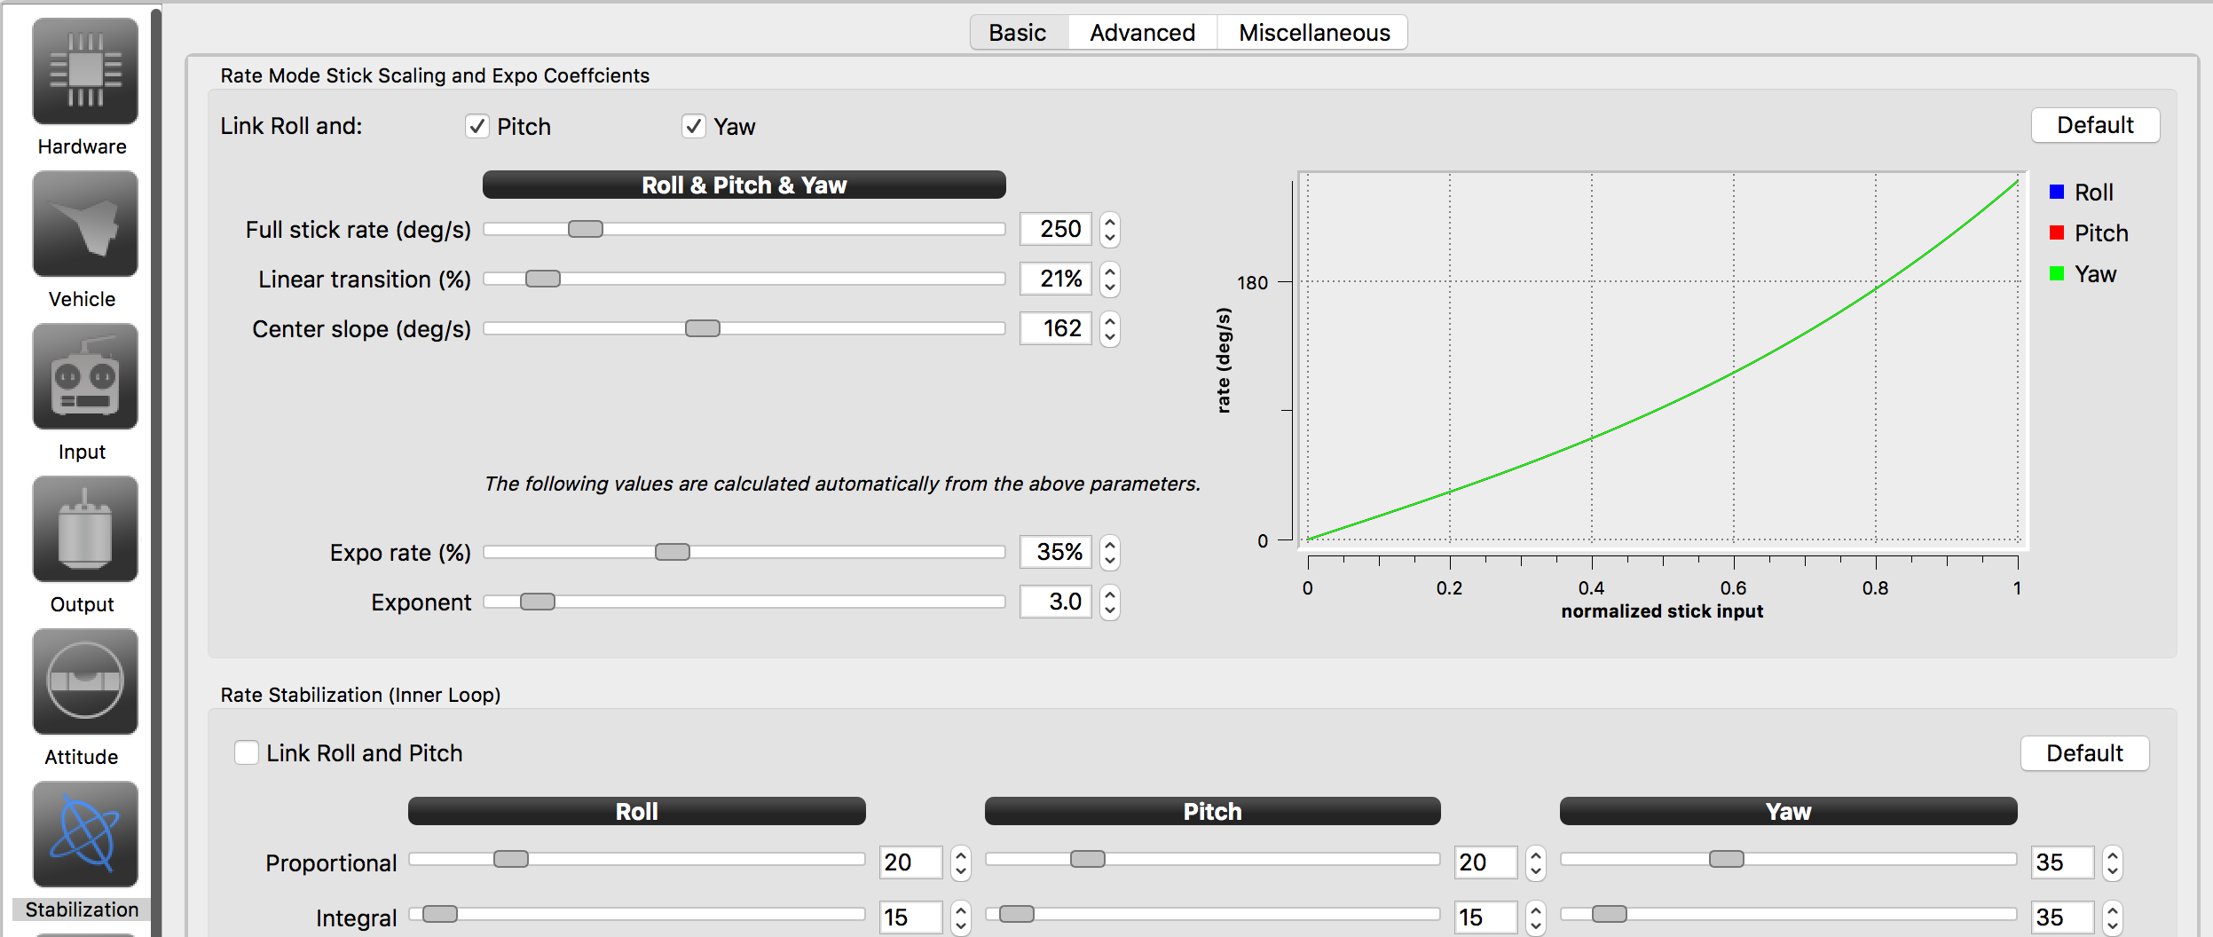Open the Input configuration page
Screen dimensions: 2213x937
click(84, 377)
